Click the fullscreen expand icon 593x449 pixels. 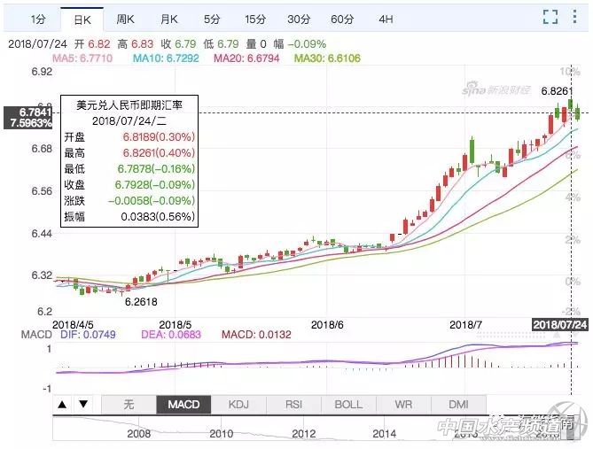[x=550, y=17]
